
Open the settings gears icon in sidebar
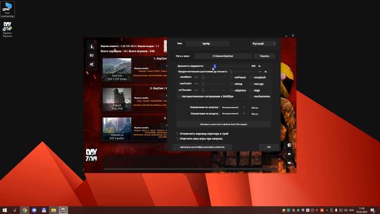pos(91,64)
